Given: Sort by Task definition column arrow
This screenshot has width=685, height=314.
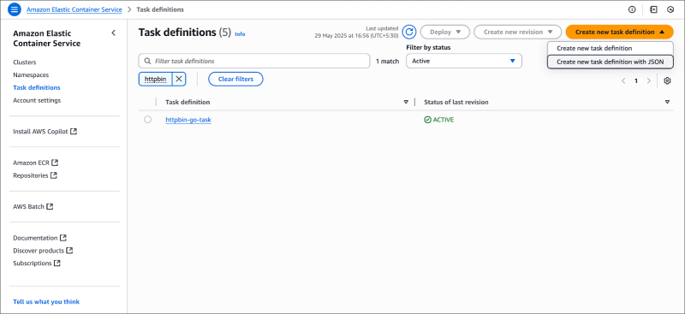Looking at the screenshot, I should click(x=406, y=102).
